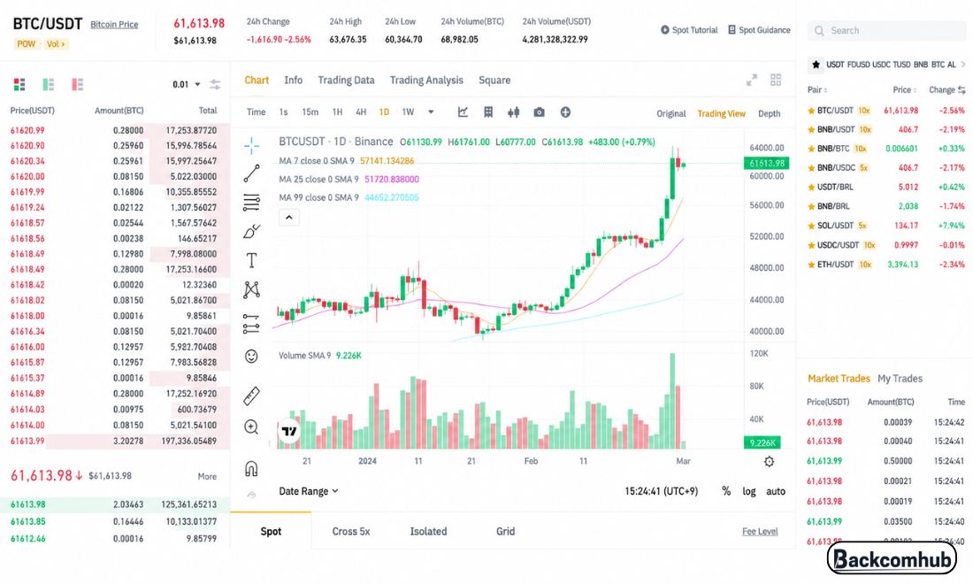Open the Vol tag menu
This screenshot has height=584, width=973.
click(x=55, y=44)
